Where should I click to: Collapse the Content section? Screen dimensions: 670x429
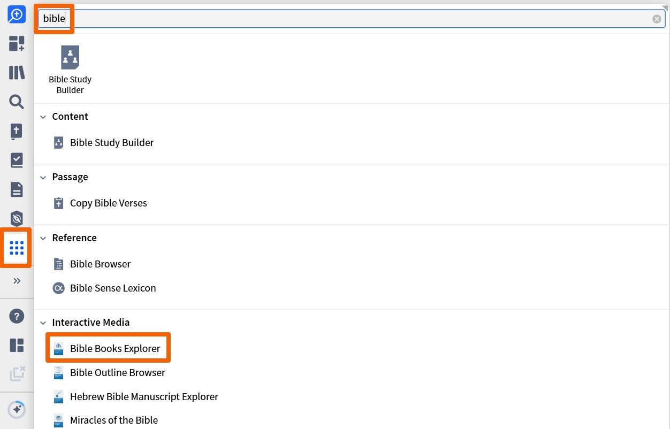point(43,117)
